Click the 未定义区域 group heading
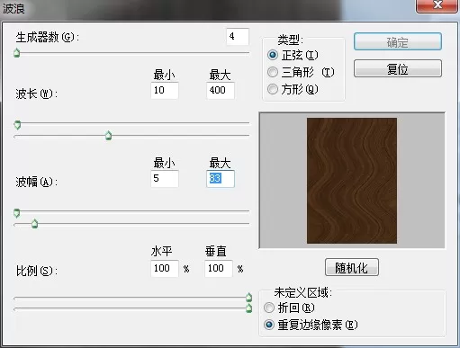The image size is (460, 348). [x=302, y=292]
